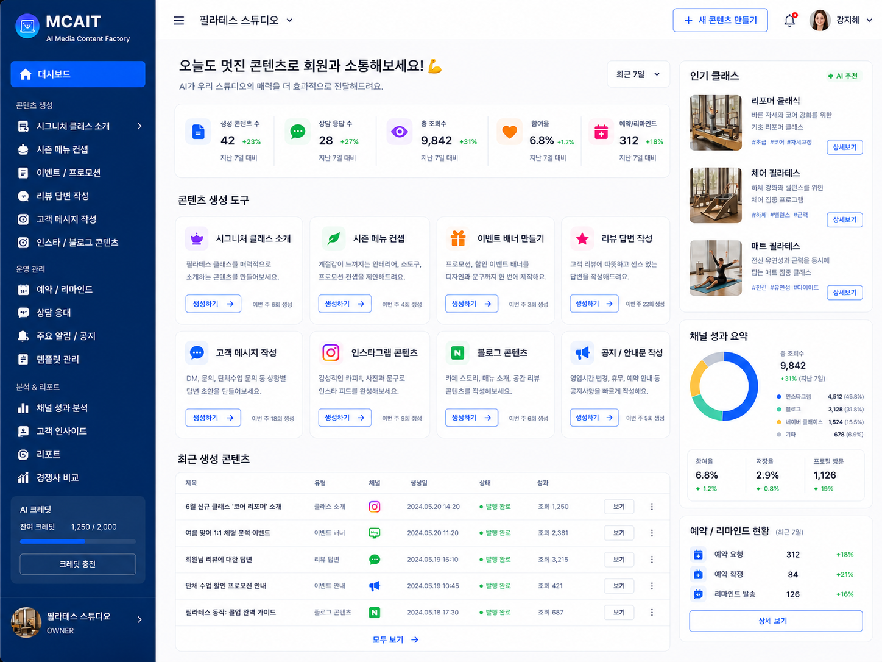The image size is (882, 662).
Task: Open 상담 응대 sidebar item
Action: [78, 313]
